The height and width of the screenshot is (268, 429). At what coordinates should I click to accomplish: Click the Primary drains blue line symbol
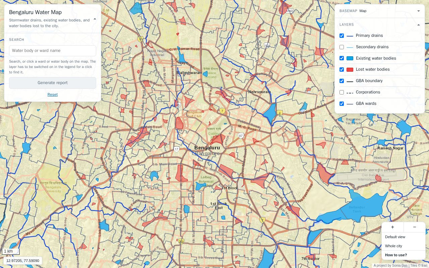pyautogui.click(x=350, y=36)
